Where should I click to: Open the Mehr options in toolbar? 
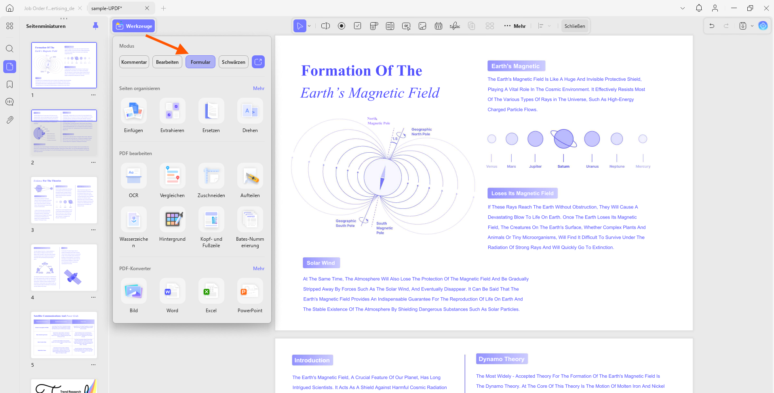(x=515, y=26)
